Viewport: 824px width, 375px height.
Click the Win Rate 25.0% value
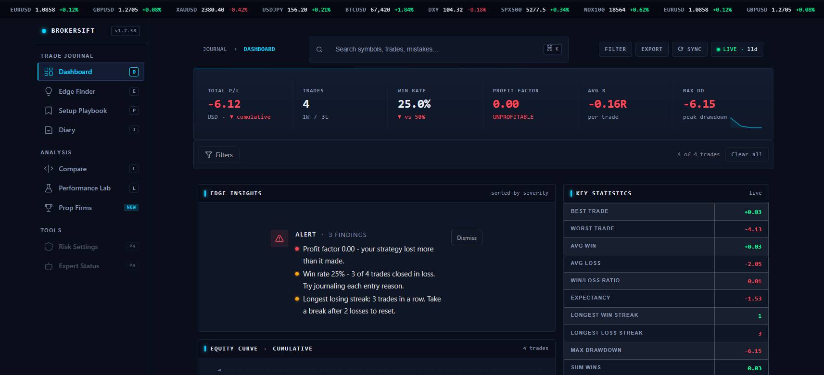414,104
